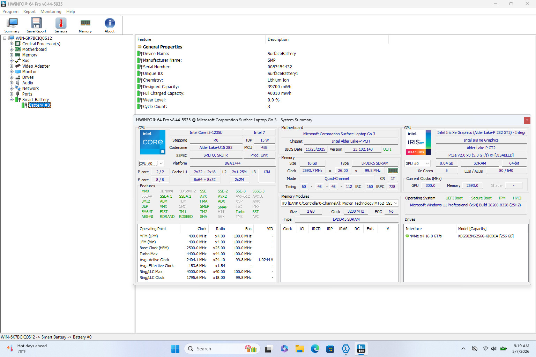Launch File Explorer from the taskbar

coord(299,349)
